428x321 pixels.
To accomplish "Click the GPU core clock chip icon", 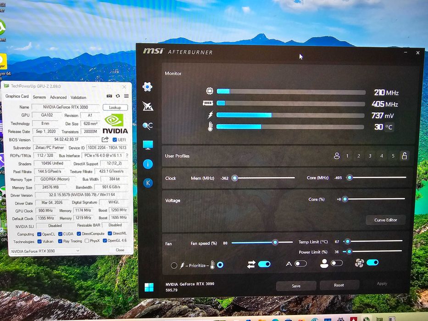I will 209,91.
